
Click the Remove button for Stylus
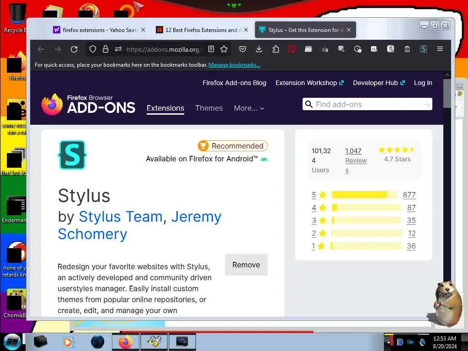(x=246, y=265)
